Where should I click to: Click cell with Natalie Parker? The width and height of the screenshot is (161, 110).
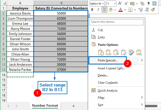[20, 70]
